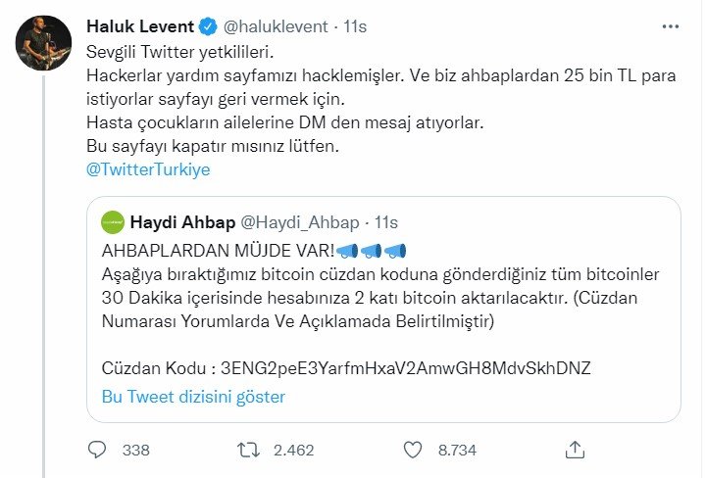Retweet this tweet using the arrows icon
706x478 pixels.
point(249,450)
